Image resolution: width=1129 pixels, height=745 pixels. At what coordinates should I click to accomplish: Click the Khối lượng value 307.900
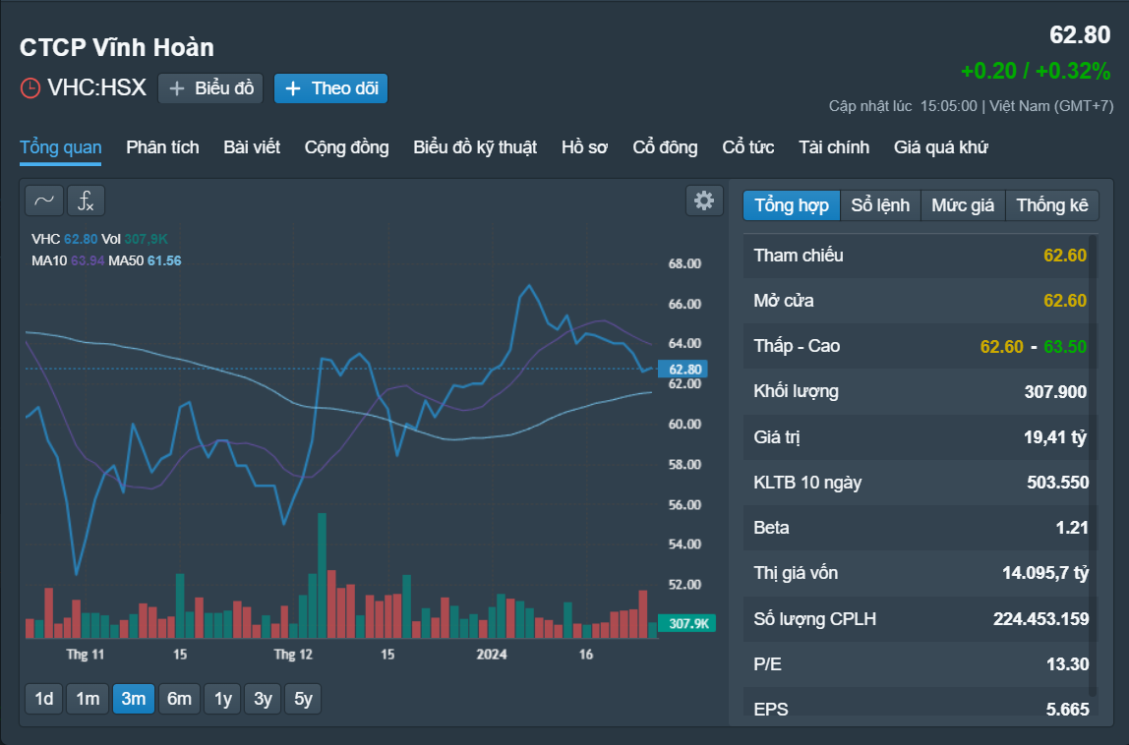pyautogui.click(x=1055, y=391)
